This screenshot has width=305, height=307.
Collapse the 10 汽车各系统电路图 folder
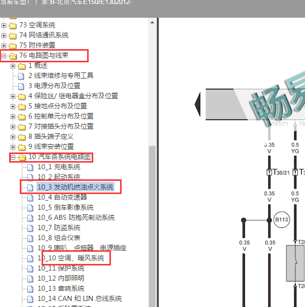pyautogui.click(x=13, y=157)
